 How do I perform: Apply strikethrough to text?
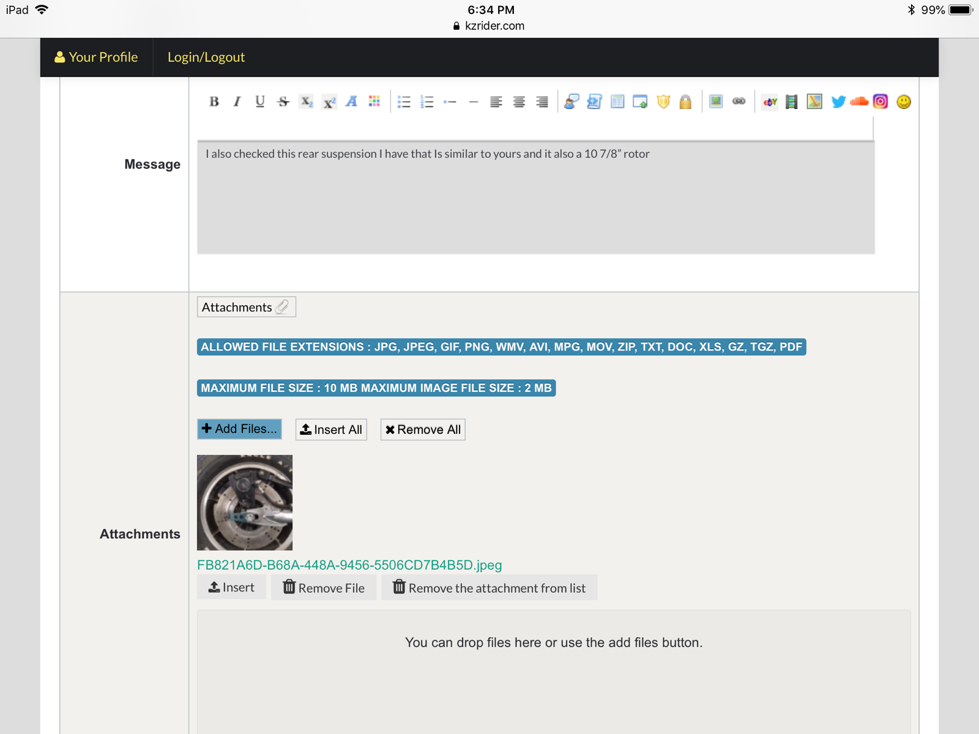[x=283, y=102]
